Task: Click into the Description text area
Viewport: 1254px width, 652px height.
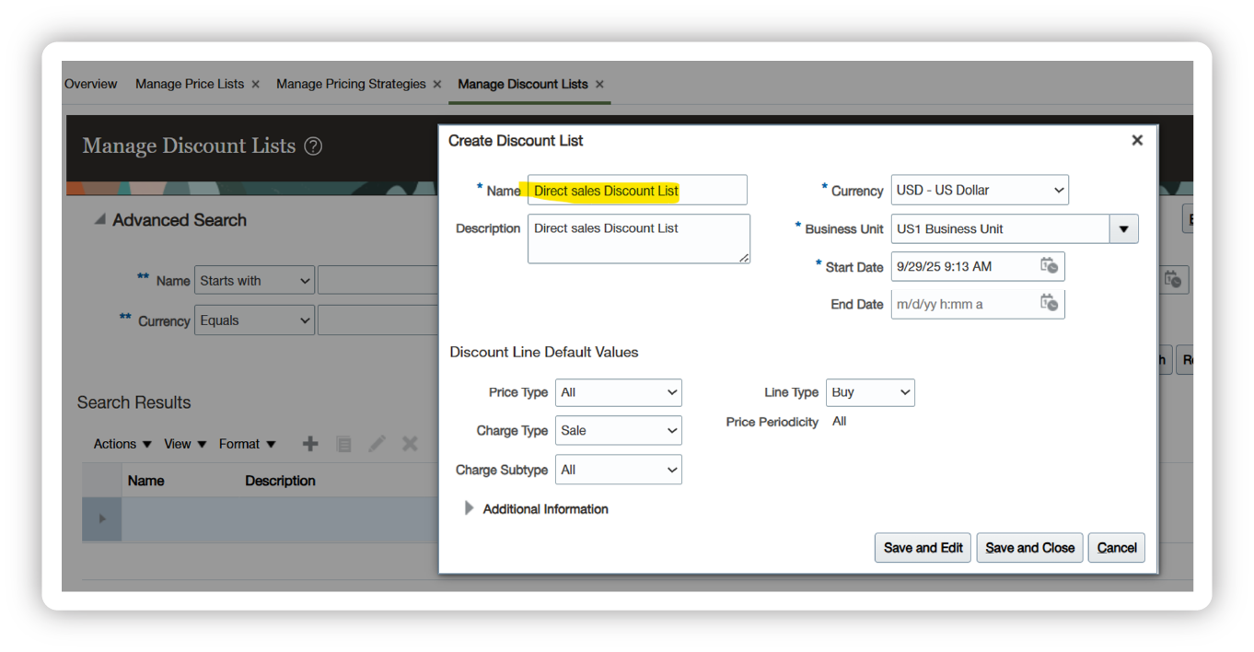Action: click(x=638, y=239)
